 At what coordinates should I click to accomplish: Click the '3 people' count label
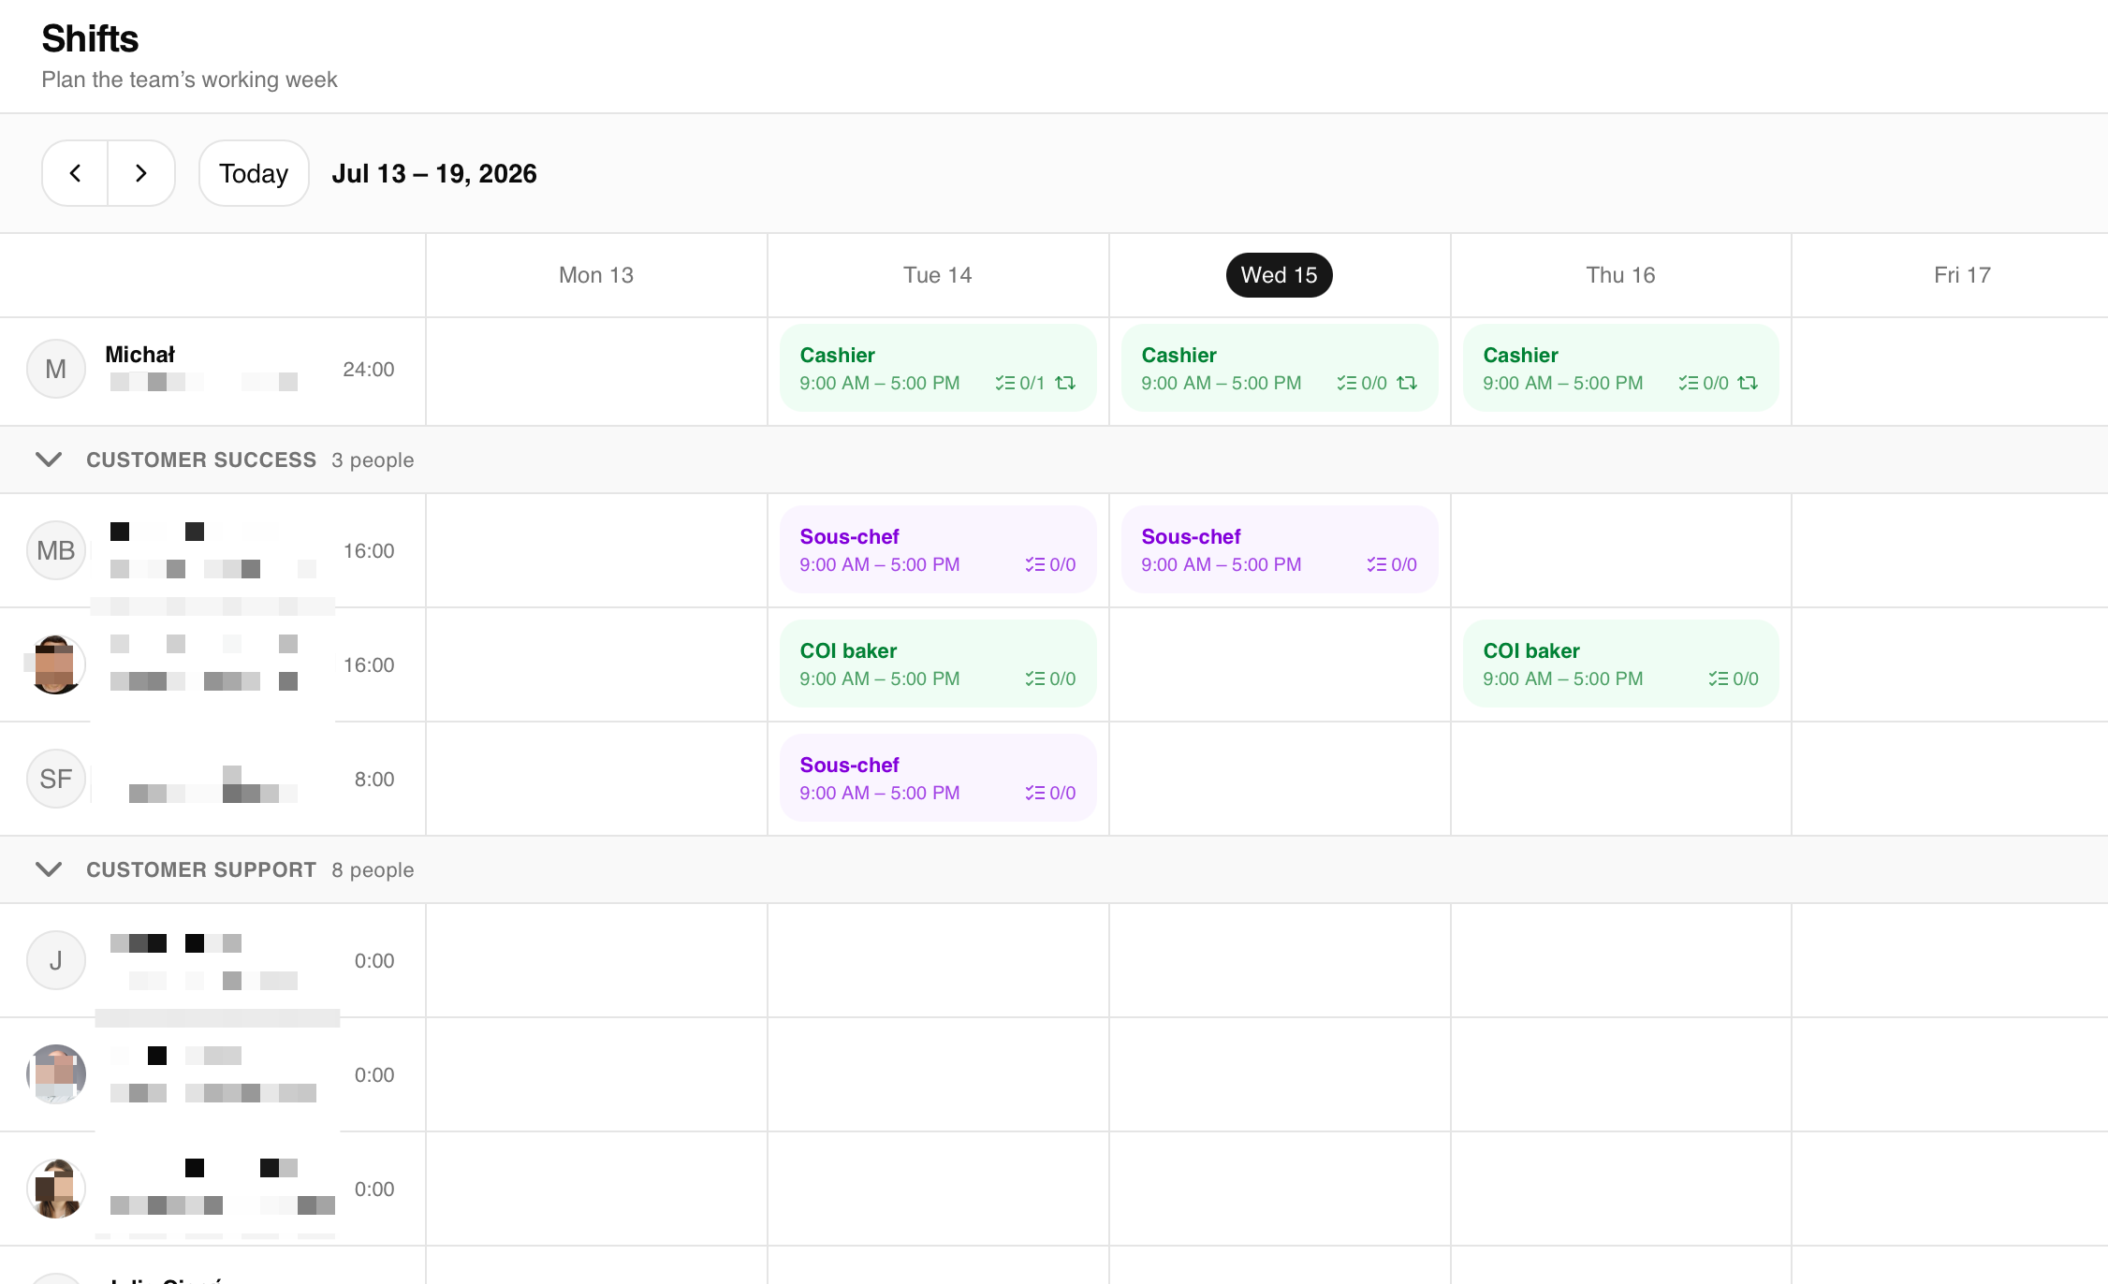click(x=373, y=460)
